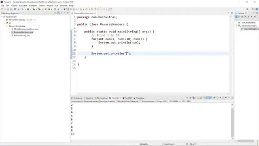Click the Outline horizontal scrollbar
259x146 pixels.
coord(246,141)
